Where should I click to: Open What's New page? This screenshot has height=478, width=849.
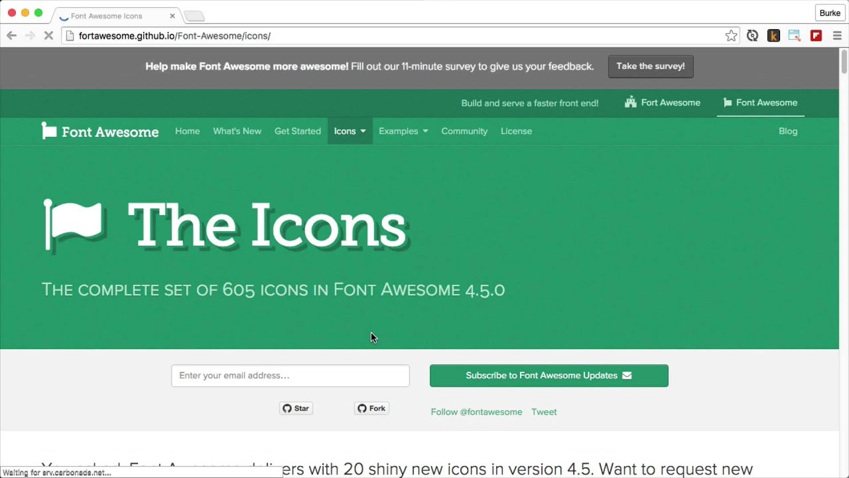(237, 131)
